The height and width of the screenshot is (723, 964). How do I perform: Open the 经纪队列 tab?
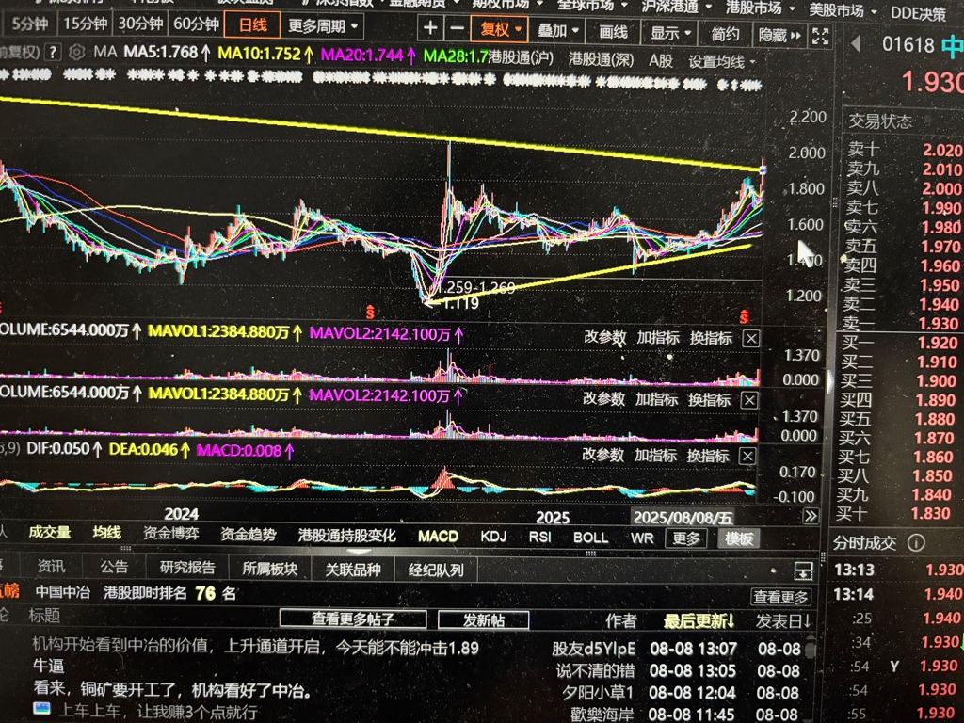coord(435,570)
